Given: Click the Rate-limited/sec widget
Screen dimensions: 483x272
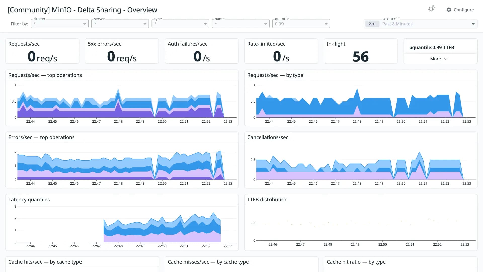Looking at the screenshot, I should coord(281,51).
